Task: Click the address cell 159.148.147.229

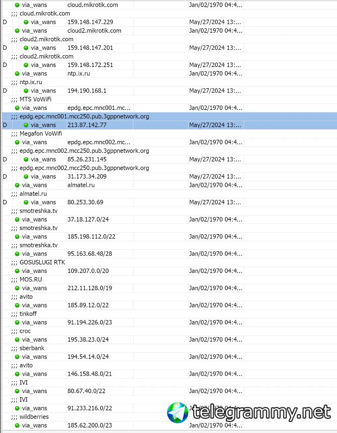Action: [x=90, y=22]
